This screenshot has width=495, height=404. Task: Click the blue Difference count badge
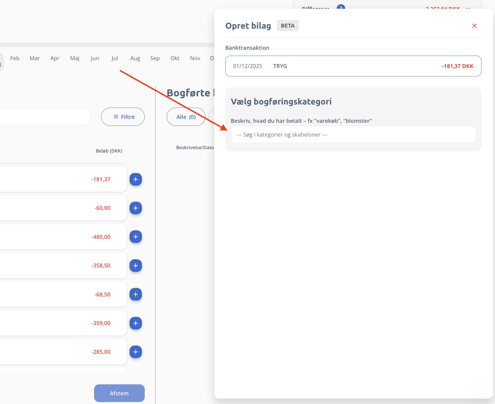coord(341,7)
